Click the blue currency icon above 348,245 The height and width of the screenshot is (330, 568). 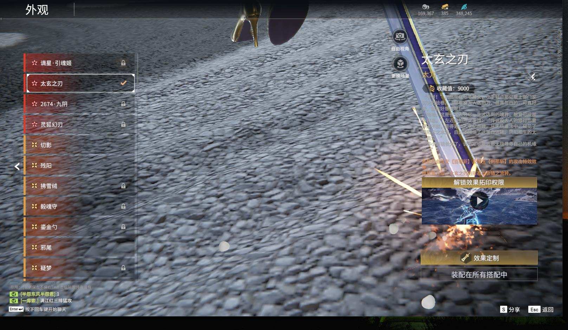click(464, 7)
